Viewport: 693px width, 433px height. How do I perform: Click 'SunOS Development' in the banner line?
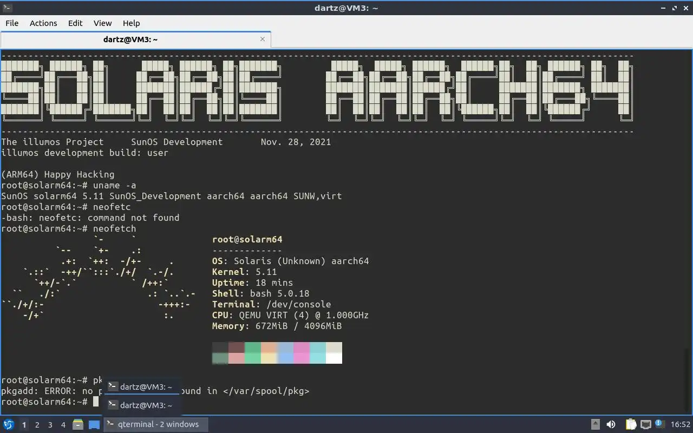(177, 142)
